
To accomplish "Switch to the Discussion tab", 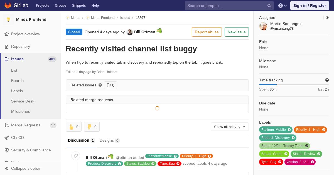I will point(82,141).
